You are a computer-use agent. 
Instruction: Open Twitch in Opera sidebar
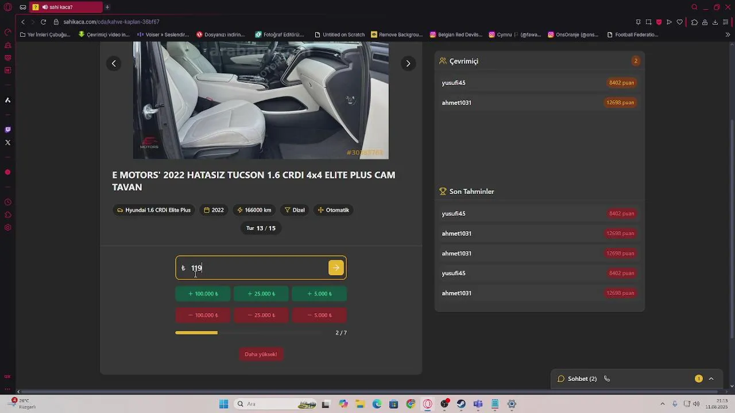click(7, 130)
